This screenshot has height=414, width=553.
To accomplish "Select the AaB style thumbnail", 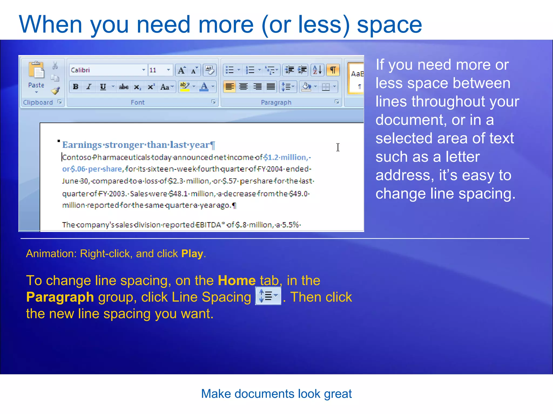I will click(356, 79).
